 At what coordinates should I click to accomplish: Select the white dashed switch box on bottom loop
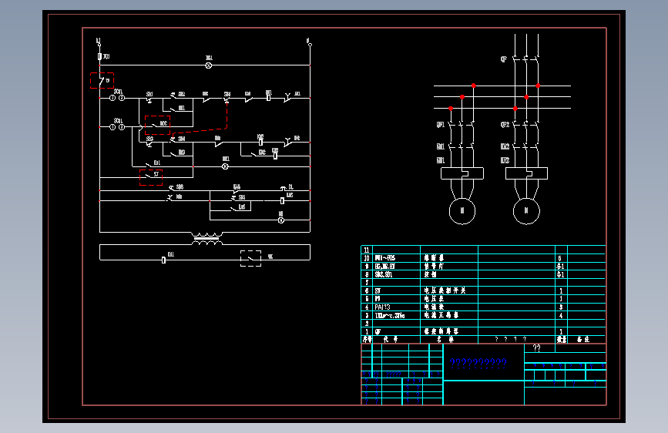click(x=251, y=258)
